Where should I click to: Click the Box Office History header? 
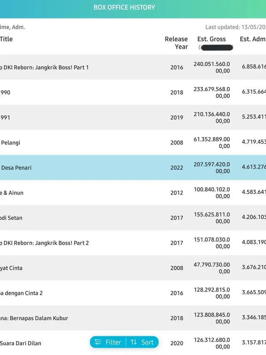(x=124, y=7)
